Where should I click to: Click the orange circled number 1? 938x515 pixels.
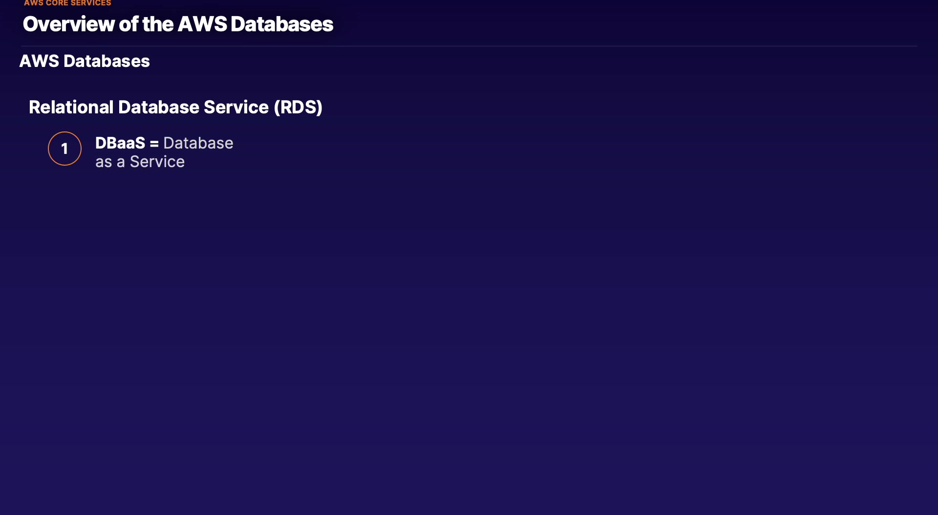click(64, 149)
